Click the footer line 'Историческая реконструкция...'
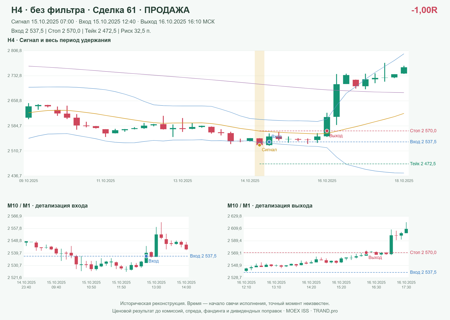 225,303
